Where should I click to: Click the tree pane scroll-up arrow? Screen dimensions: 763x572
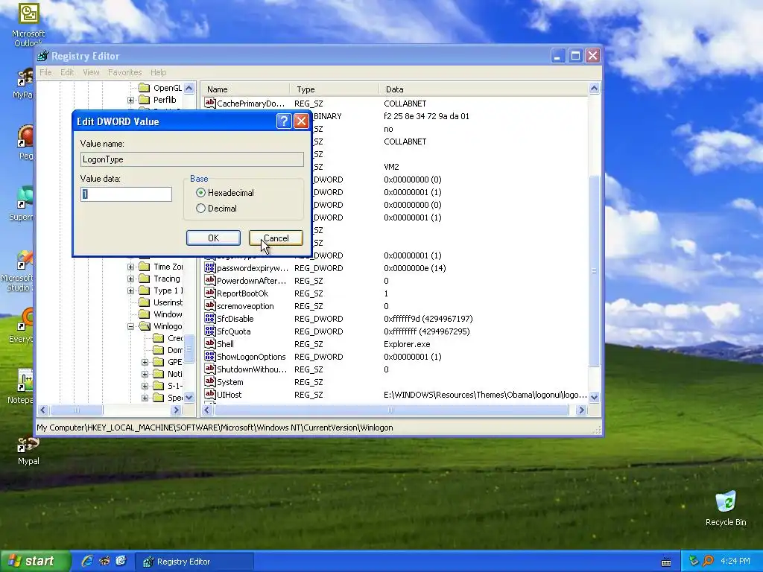point(189,88)
